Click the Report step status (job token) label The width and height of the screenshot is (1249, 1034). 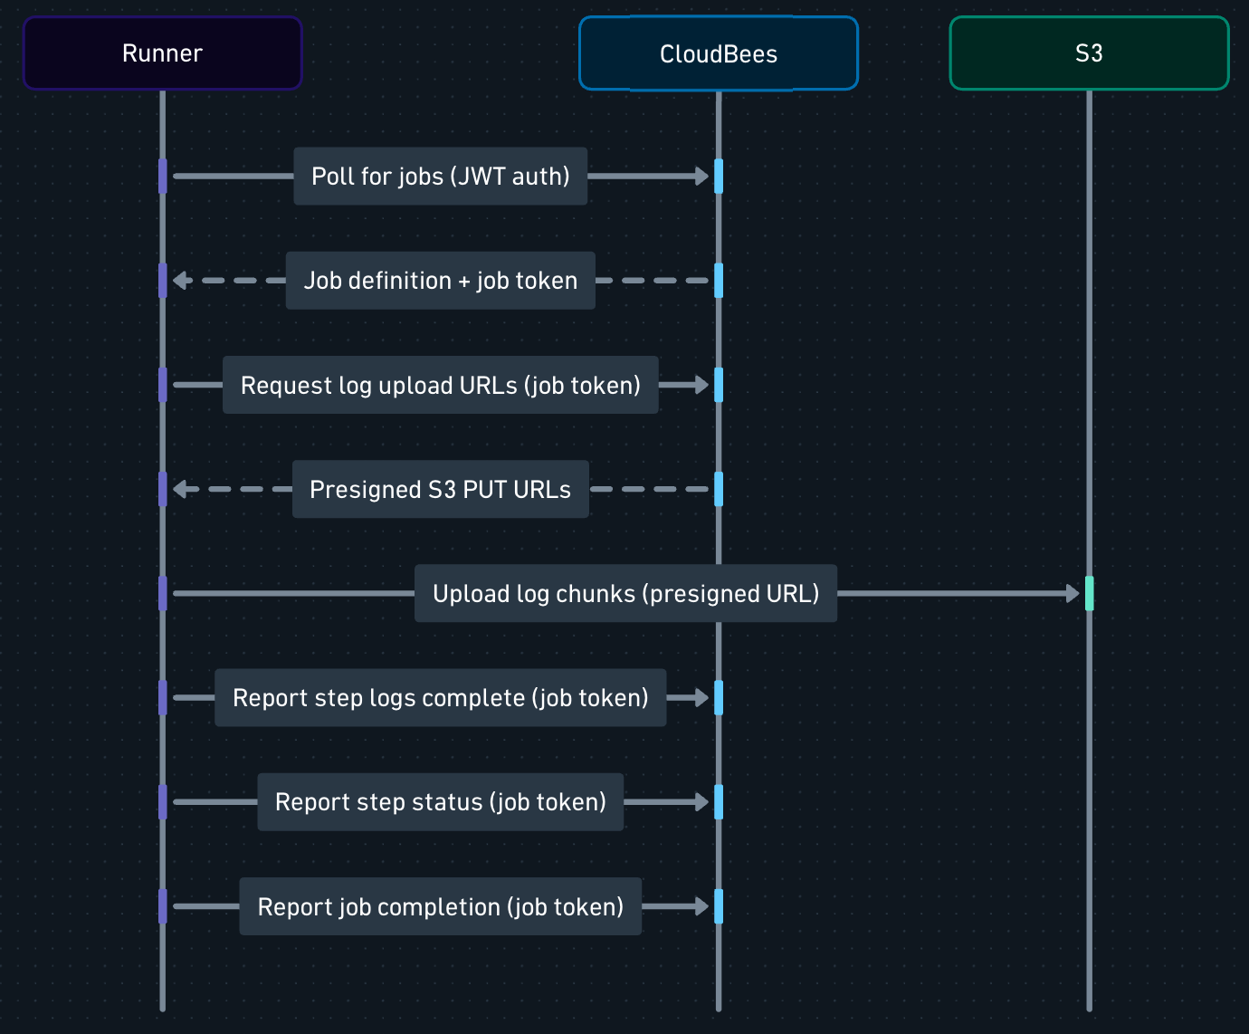click(441, 802)
